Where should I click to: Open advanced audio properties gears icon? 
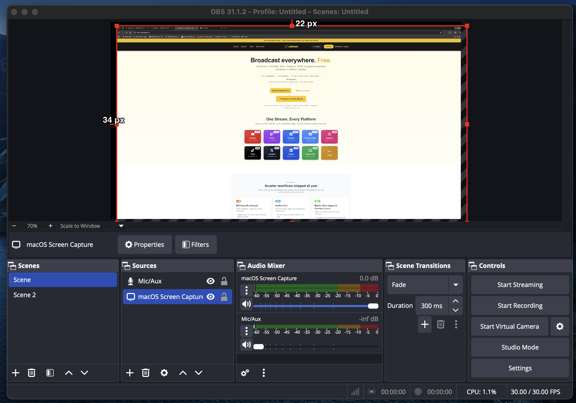(x=245, y=373)
